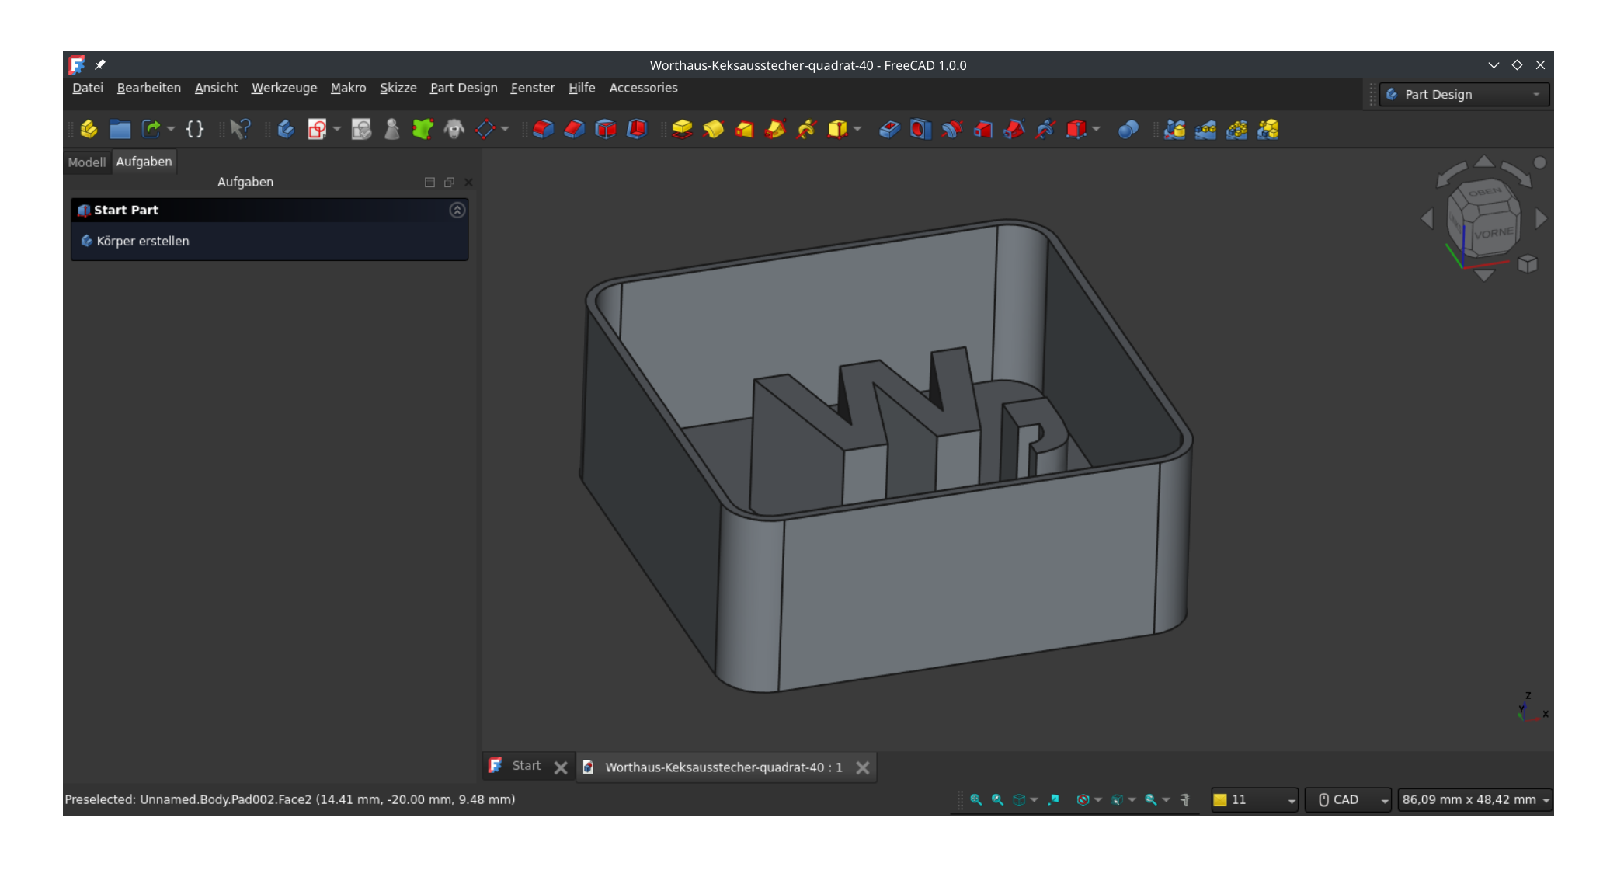Click the Boolean operation spheres icon
Screen dimensions: 1617x891
pos(1128,129)
